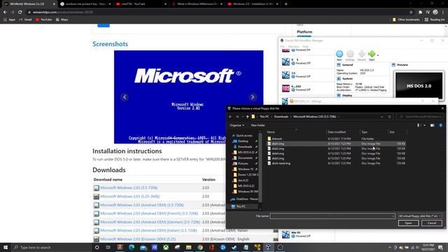Go forward in file dialog navigation
The width and height of the screenshot is (448, 252).
click(237, 117)
